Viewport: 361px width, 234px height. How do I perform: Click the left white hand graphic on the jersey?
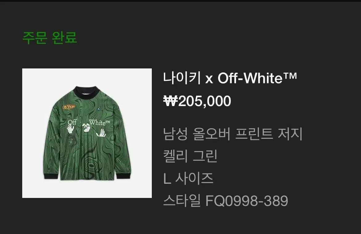click(x=71, y=129)
